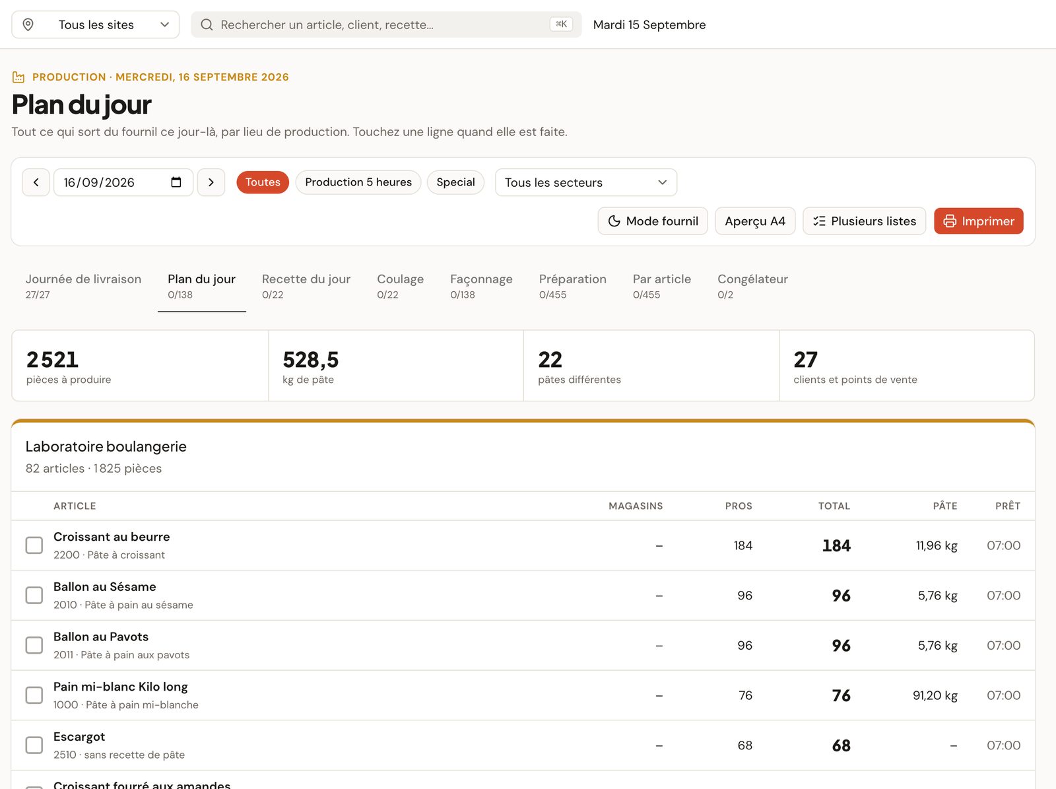The height and width of the screenshot is (789, 1056).
Task: Click the 16/09/2026 date field
Action: pos(123,182)
